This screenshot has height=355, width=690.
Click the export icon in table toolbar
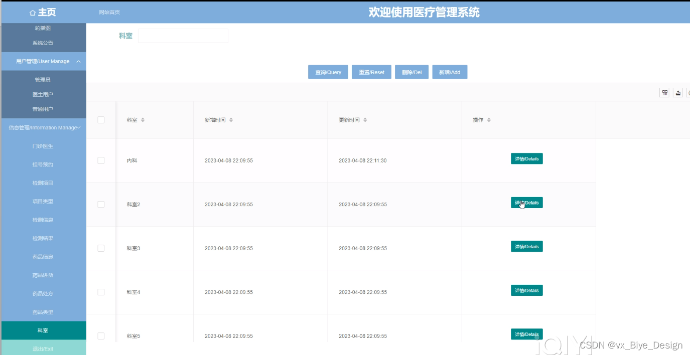pyautogui.click(x=678, y=93)
